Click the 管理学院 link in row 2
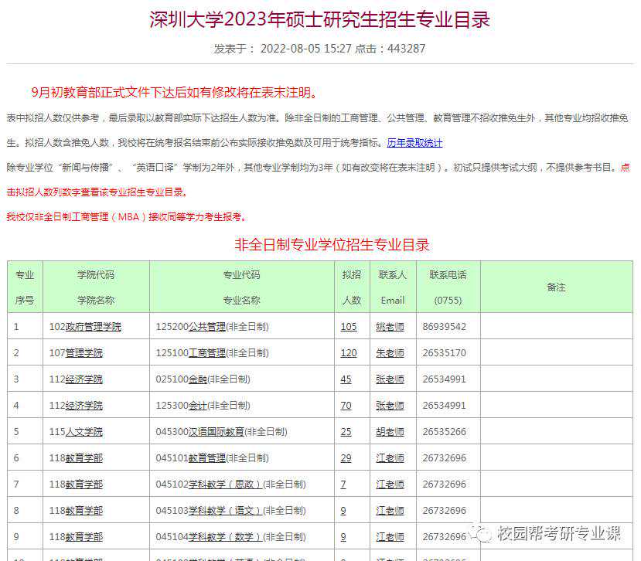Screen dimensions: 641x561 tap(84, 353)
